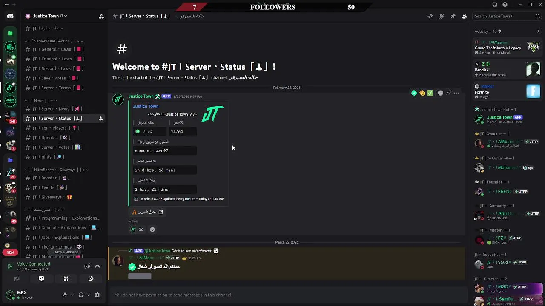Open JT Hints channel
Viewport: 545px width, 306px height.
pyautogui.click(x=64, y=157)
